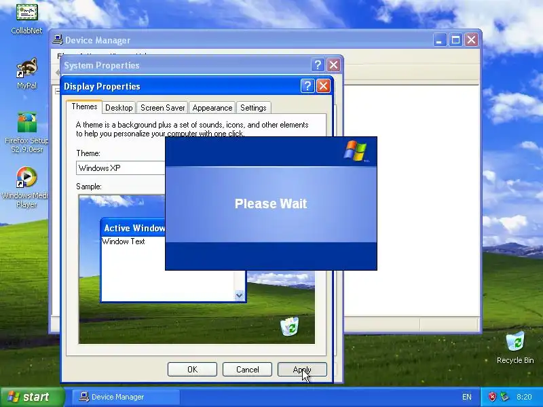Close the Display Properties dialog
This screenshot has height=407, width=543.
(x=323, y=86)
